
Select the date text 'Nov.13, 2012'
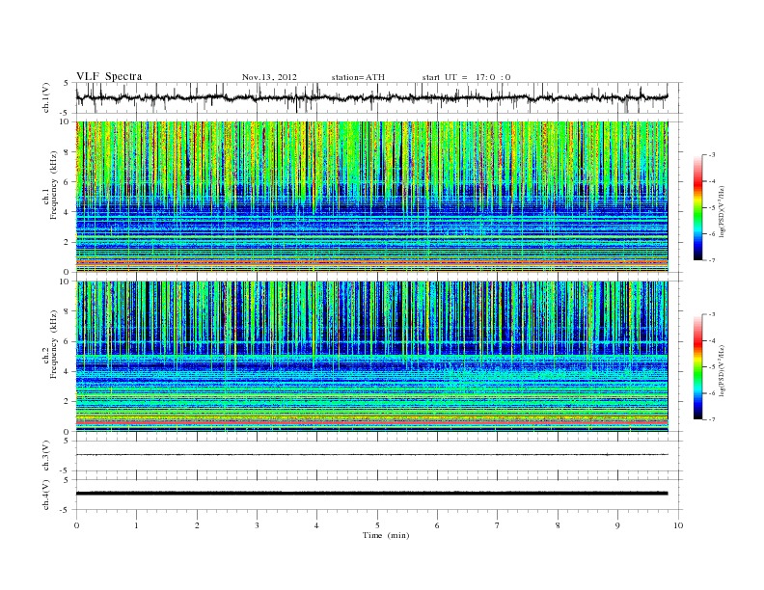[269, 77]
